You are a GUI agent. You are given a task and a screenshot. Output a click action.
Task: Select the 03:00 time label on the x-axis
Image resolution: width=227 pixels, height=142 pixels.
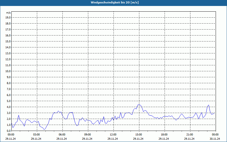coord(36,134)
